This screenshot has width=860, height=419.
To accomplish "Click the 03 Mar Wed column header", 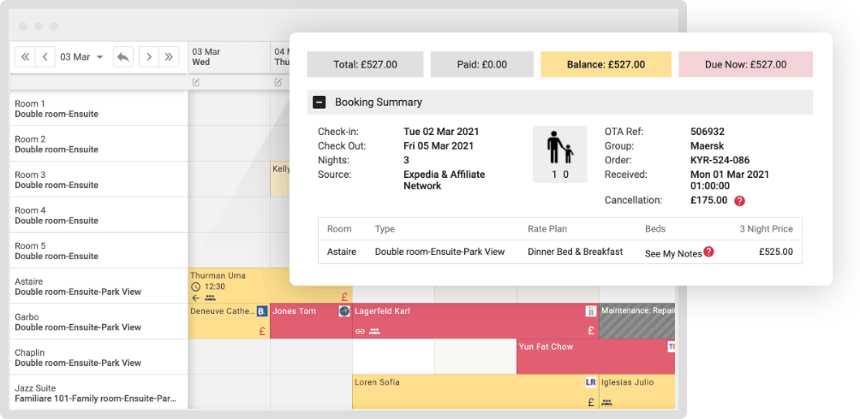I will click(229, 57).
